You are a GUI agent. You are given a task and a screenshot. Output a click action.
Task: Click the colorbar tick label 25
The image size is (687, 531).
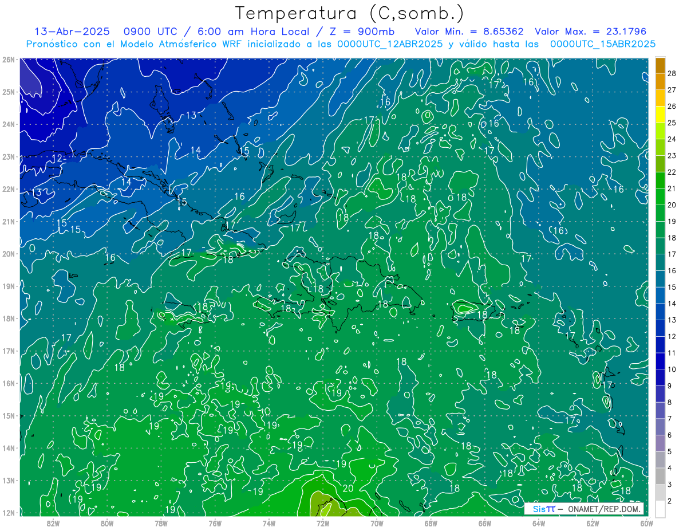672,123
